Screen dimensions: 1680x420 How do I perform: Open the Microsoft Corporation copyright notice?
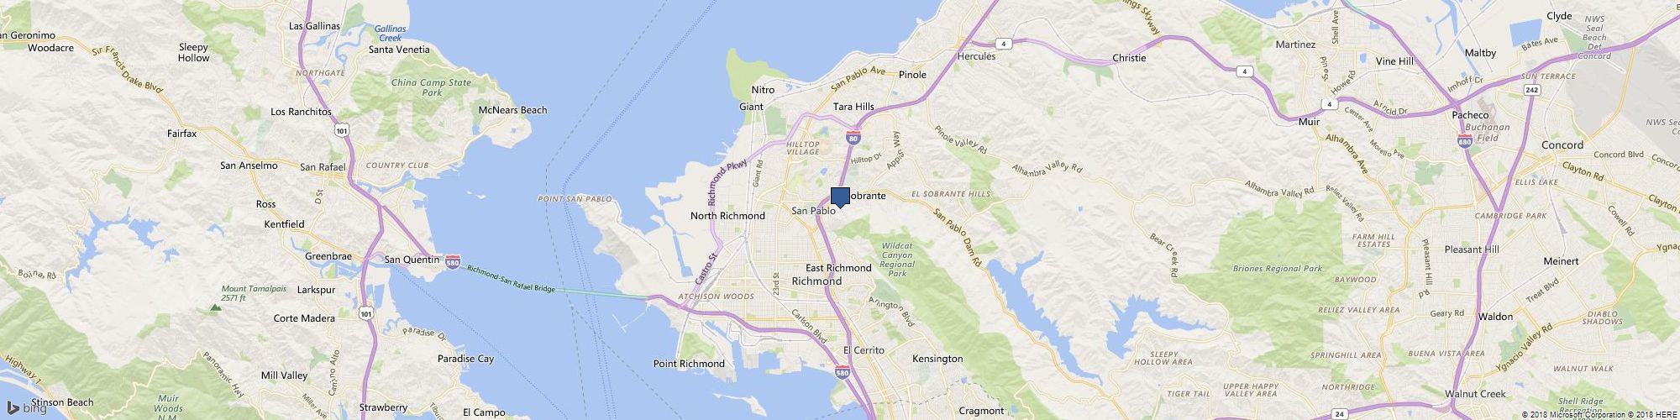coord(1572,414)
